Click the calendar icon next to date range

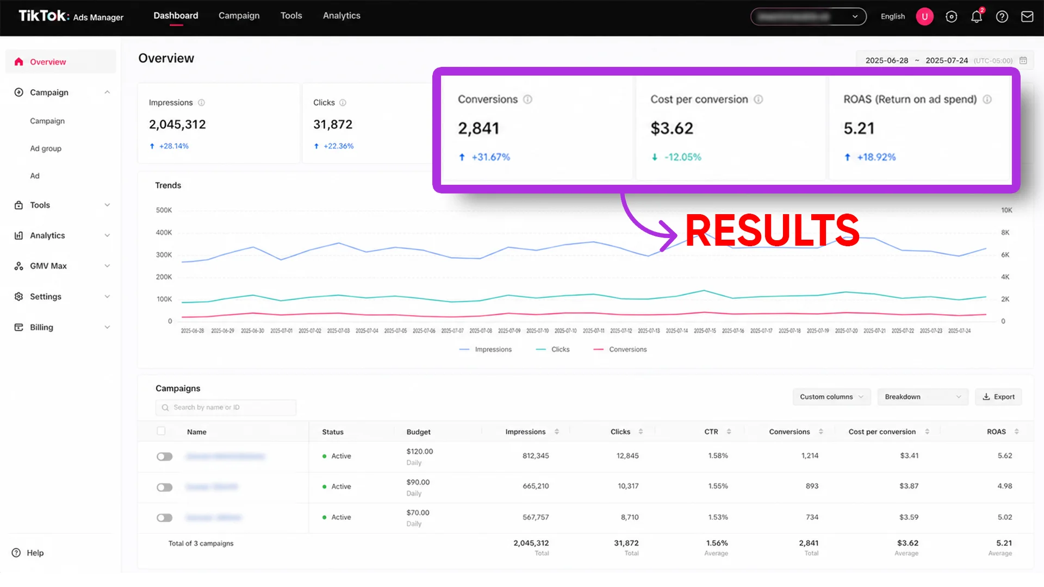point(1023,60)
